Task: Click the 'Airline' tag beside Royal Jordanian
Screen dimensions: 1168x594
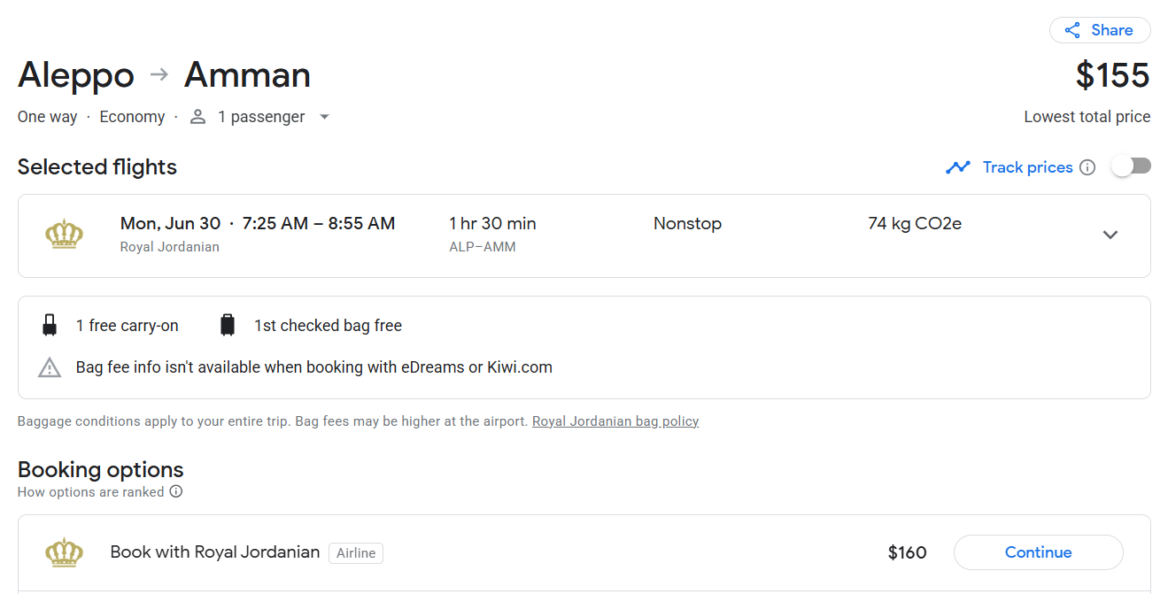Action: click(356, 553)
